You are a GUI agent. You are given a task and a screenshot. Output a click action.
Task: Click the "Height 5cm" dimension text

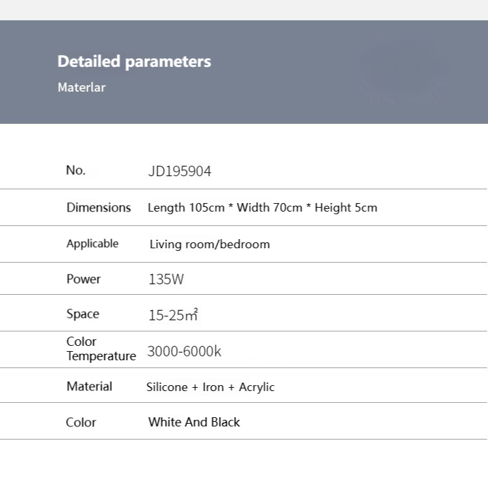pos(346,208)
